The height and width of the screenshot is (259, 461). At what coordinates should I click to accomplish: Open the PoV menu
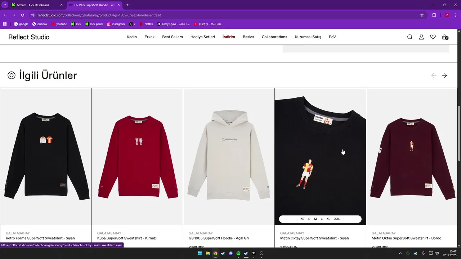pos(332,37)
